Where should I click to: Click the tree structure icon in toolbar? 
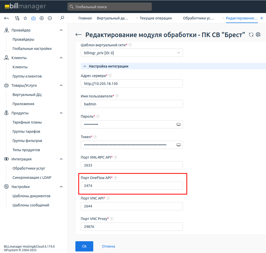tap(17, 18)
